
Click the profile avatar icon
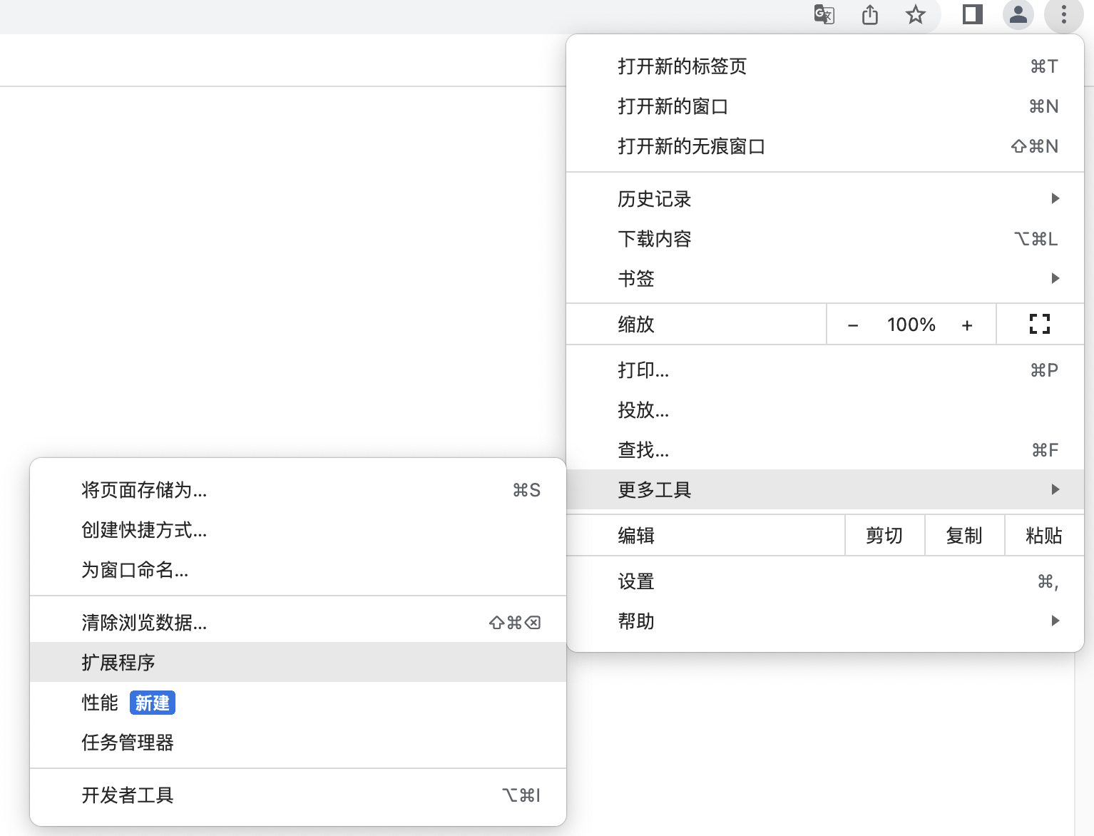tap(1018, 15)
